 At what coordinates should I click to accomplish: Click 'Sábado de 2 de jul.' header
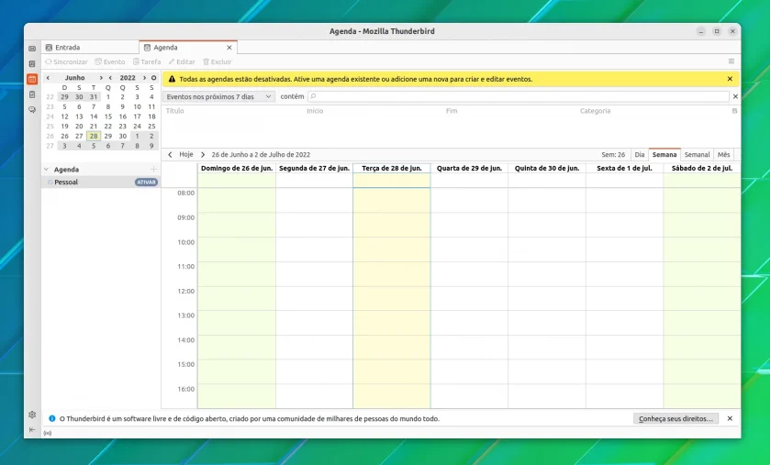click(701, 168)
